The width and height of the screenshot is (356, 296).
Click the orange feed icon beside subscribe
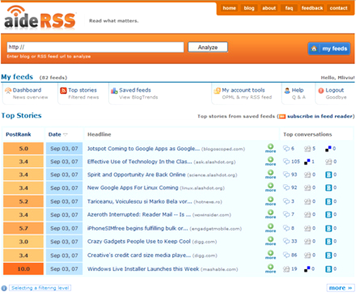[x=282, y=117]
